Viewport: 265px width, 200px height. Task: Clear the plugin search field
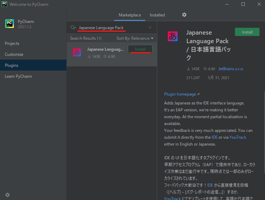pyautogui.click(x=150, y=27)
